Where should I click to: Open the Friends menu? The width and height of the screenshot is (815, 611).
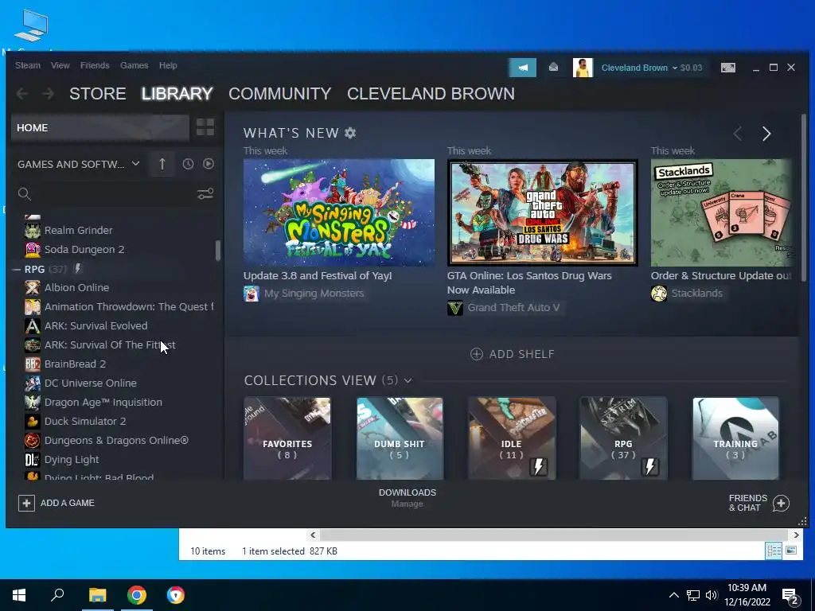point(95,65)
